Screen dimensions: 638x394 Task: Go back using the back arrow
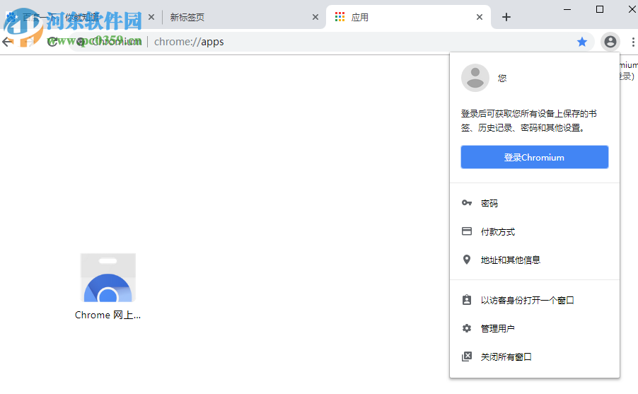tap(7, 42)
